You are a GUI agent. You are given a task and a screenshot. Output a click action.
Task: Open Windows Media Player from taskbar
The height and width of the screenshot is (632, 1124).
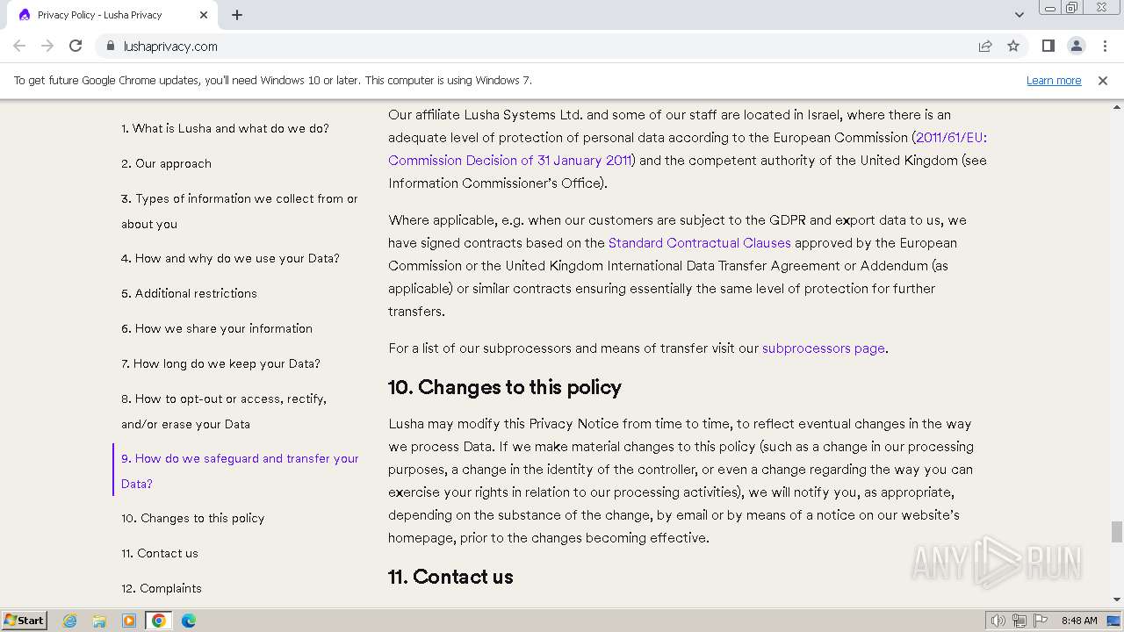click(129, 621)
